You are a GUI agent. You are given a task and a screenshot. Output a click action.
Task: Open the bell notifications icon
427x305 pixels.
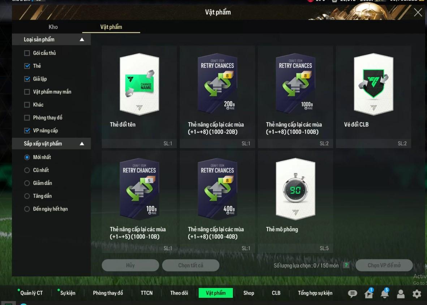385,293
